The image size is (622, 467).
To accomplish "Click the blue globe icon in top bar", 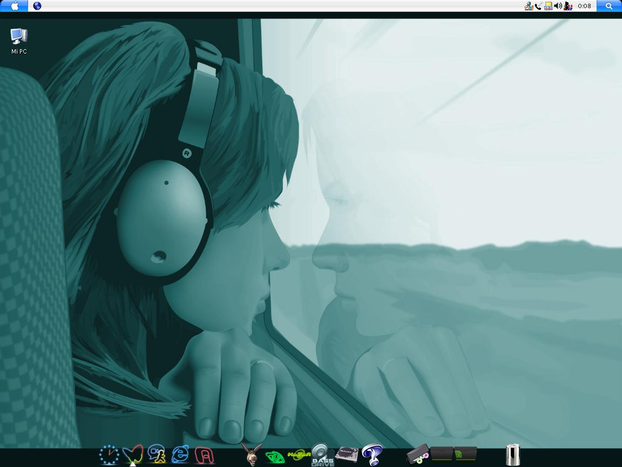I will click(37, 6).
